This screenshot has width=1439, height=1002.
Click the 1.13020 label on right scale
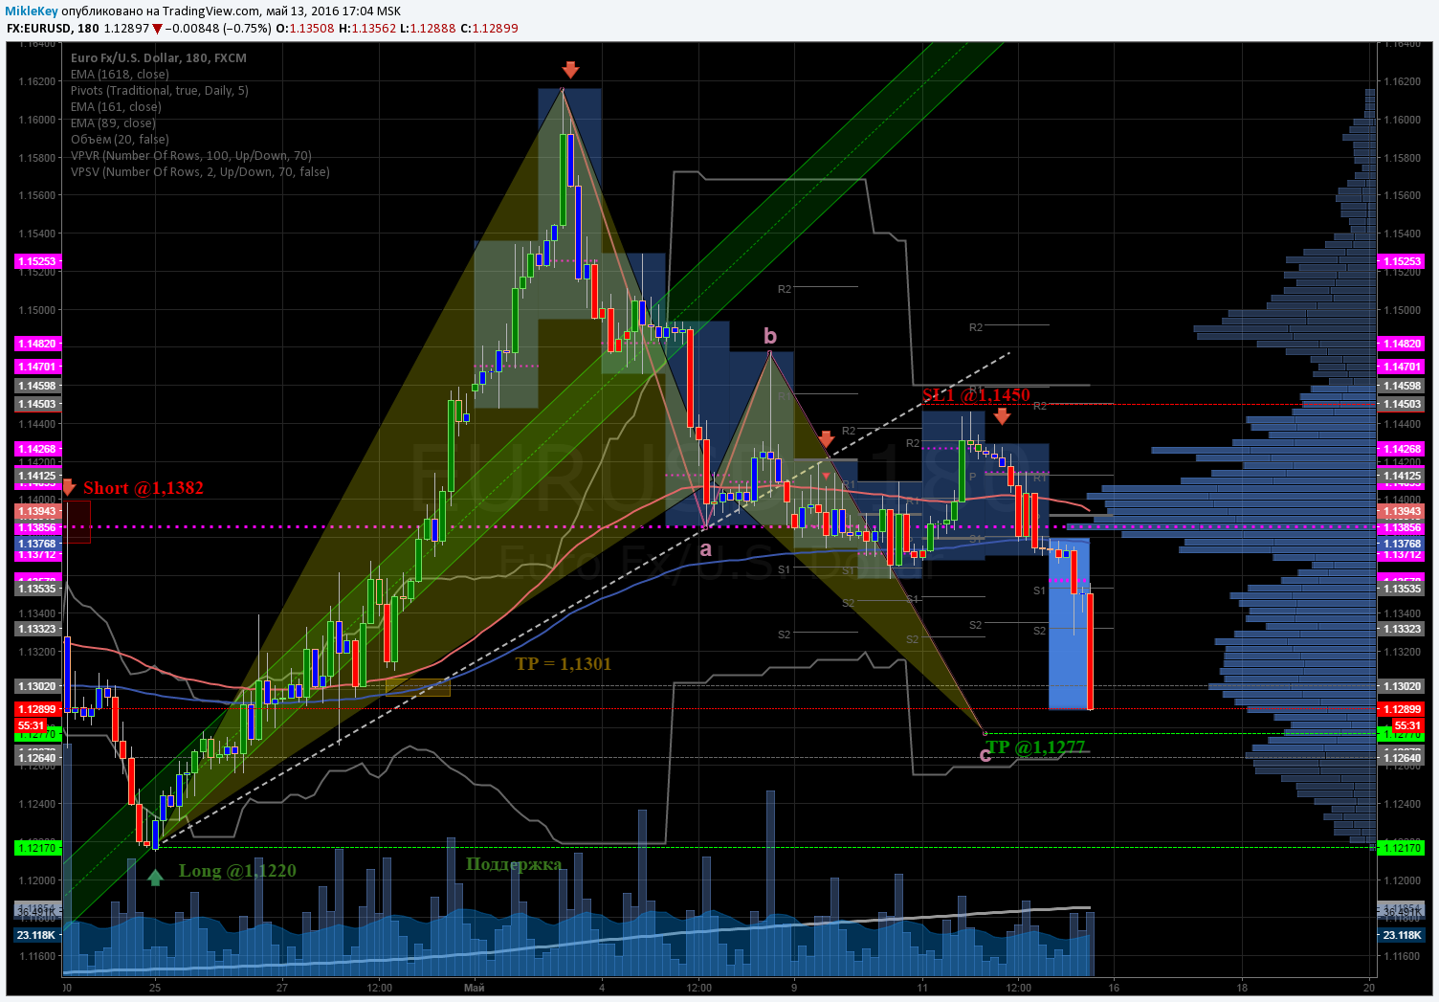pos(1401,686)
